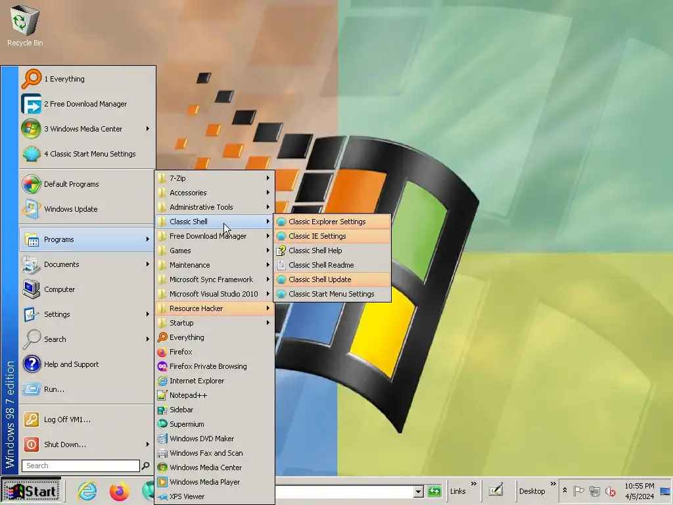Open Classic IE Settings
Image resolution: width=673 pixels, height=505 pixels.
point(333,236)
